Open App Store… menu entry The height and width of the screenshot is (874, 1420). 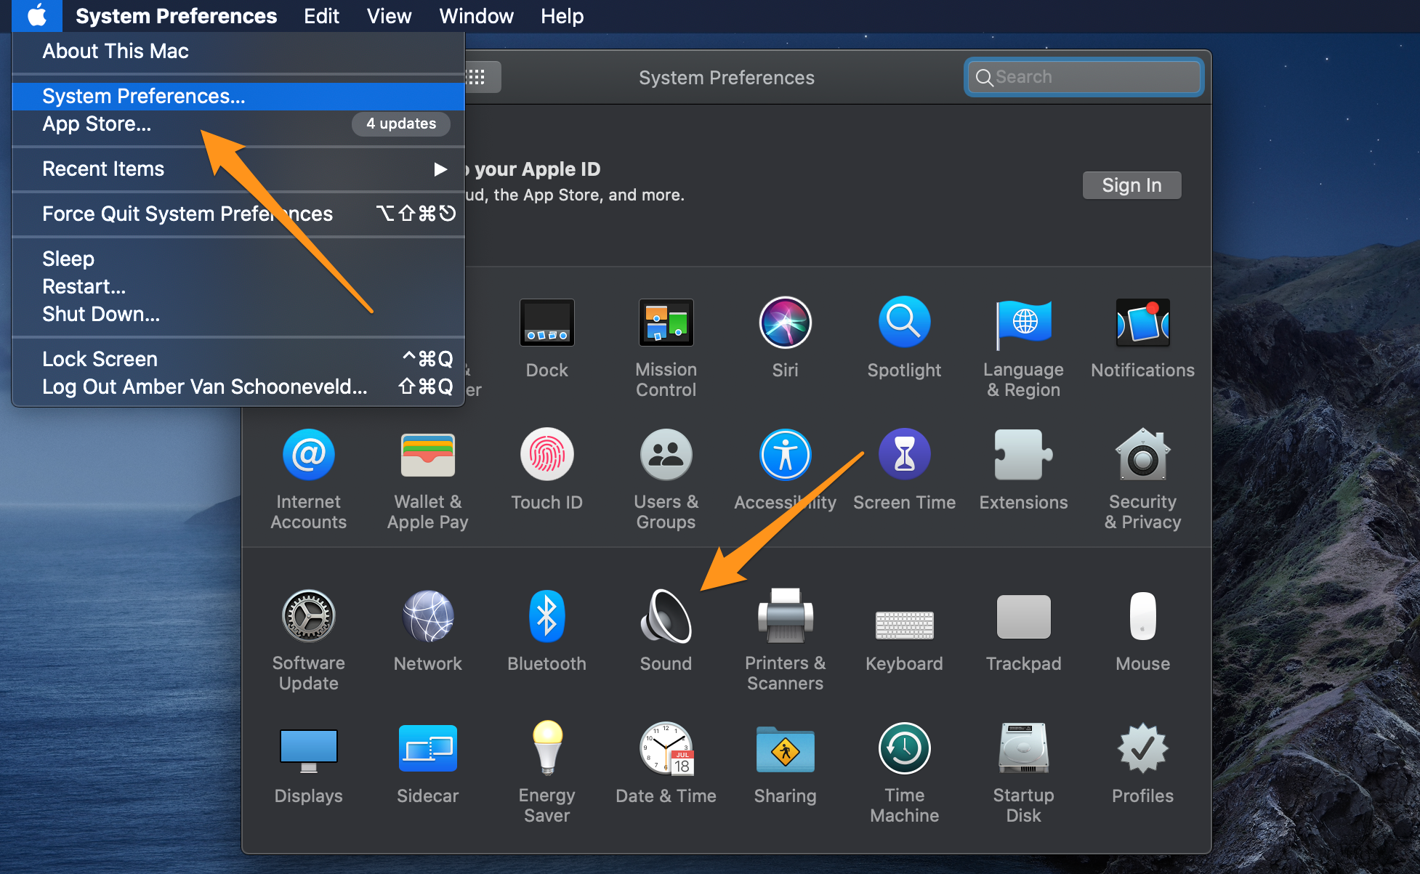click(x=238, y=124)
